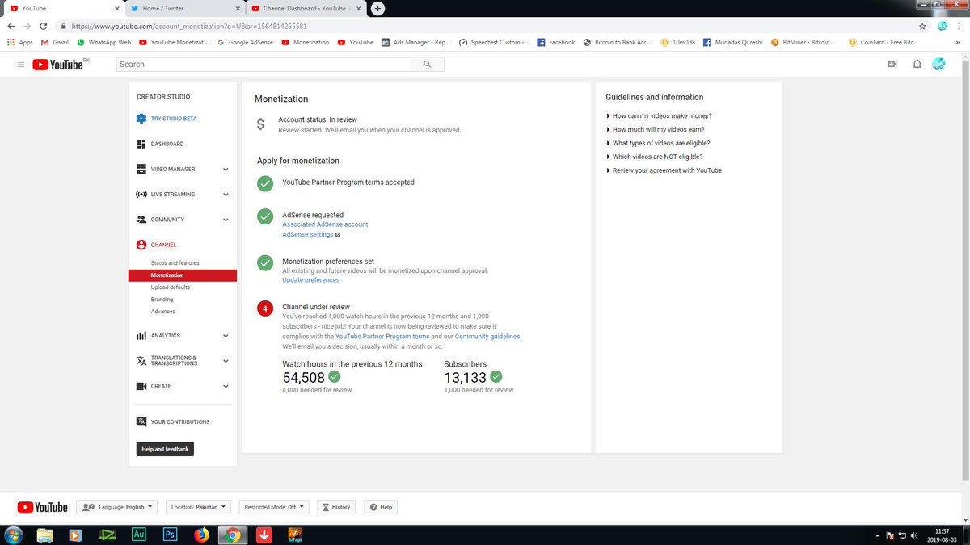Switch to Channel Dashboard tab

click(x=307, y=8)
